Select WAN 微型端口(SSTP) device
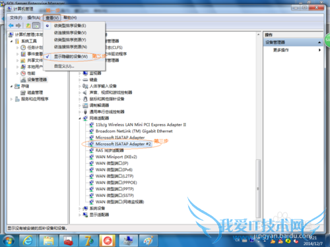The image size is (330, 247). [115, 196]
